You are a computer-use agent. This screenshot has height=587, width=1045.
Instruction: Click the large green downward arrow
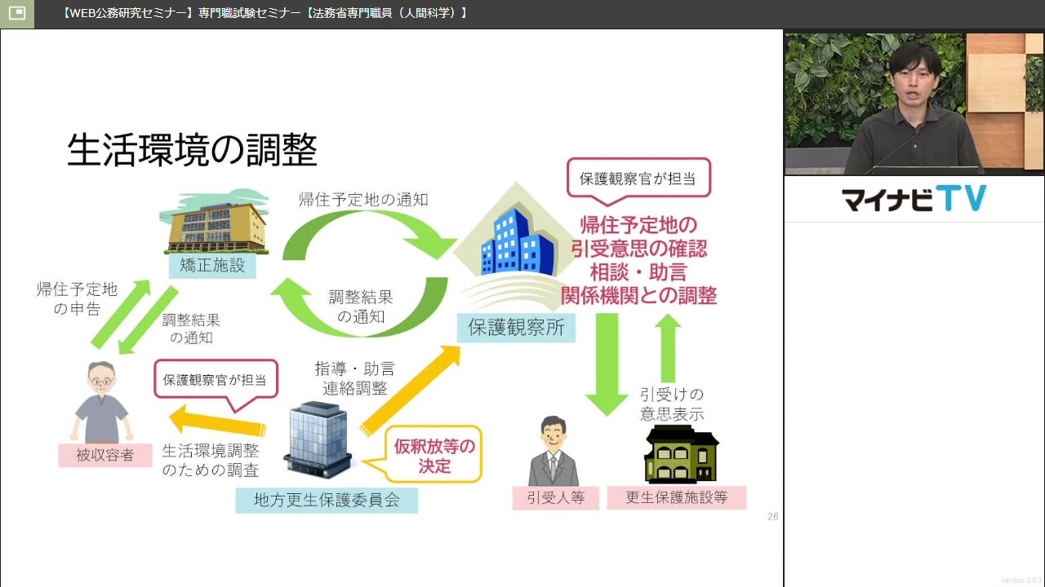tap(607, 363)
